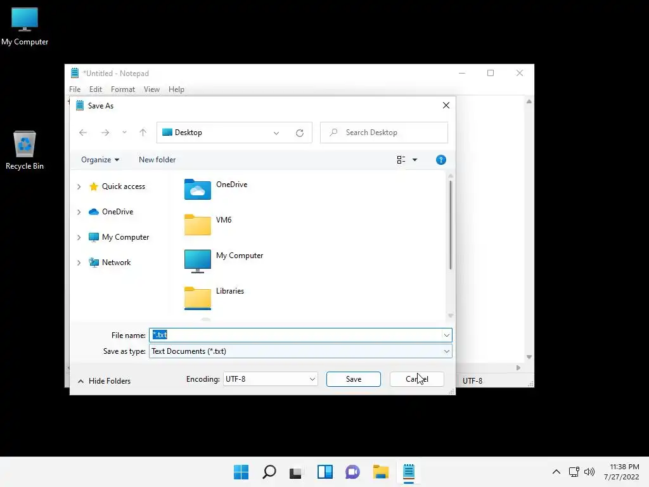Open Notepad Format menu

pos(122,89)
